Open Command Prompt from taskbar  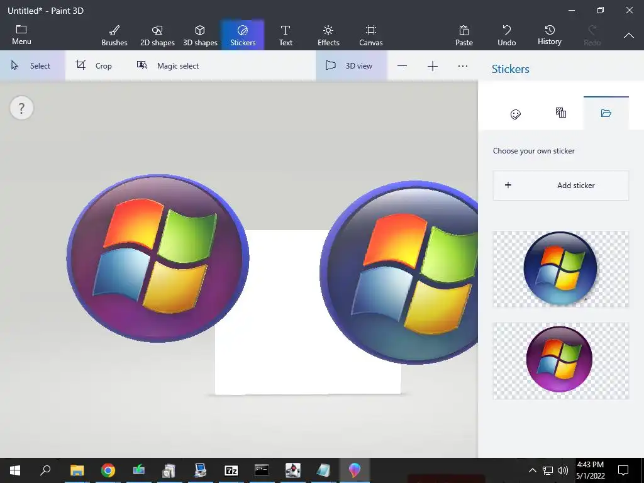[x=262, y=470]
